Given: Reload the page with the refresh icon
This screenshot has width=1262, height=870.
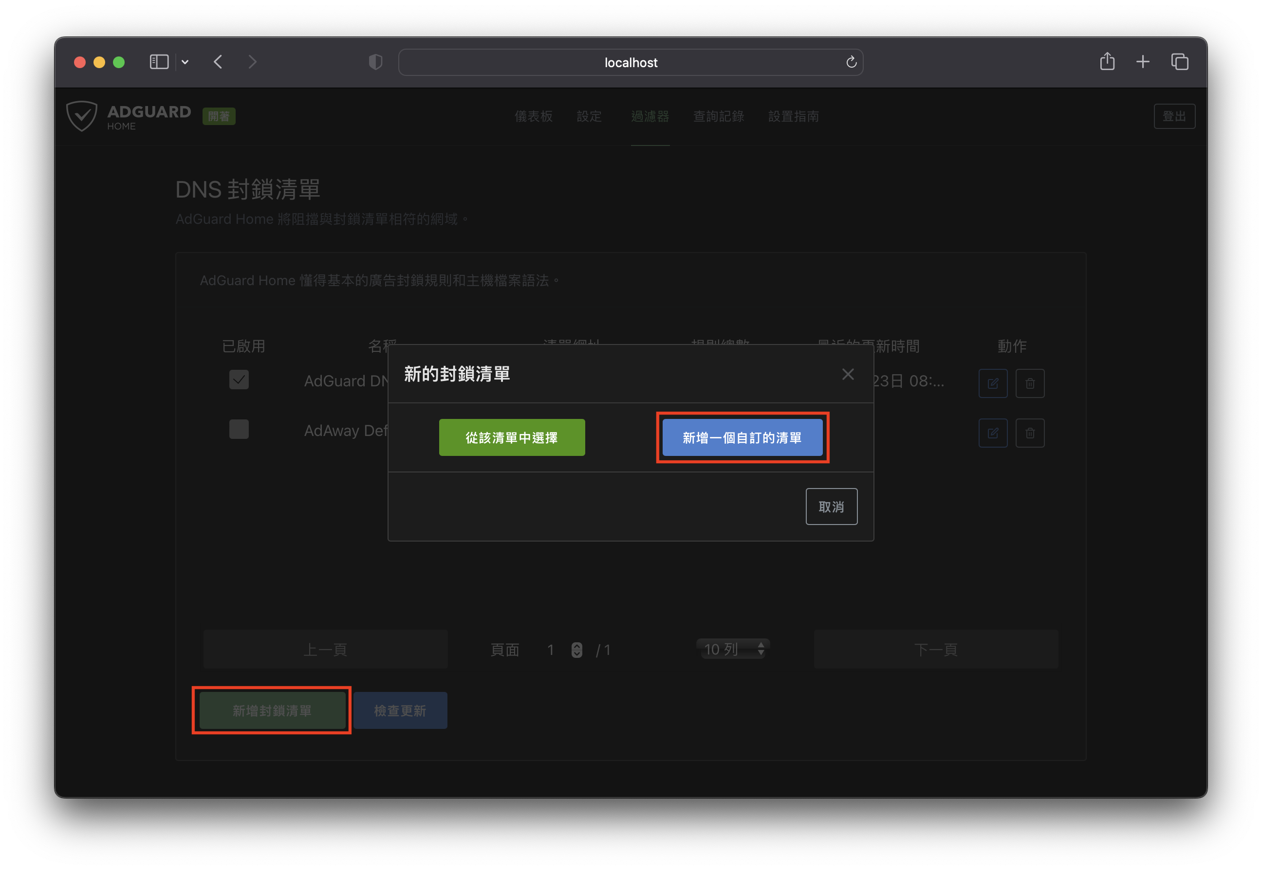Looking at the screenshot, I should pyautogui.click(x=851, y=62).
